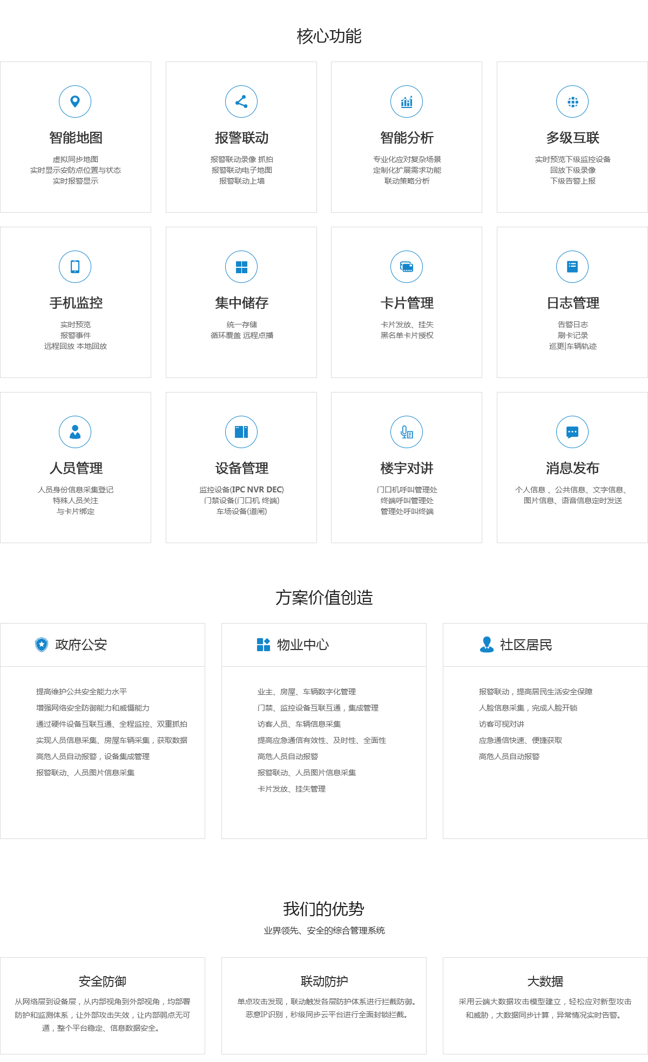Click the 核心功能 section heading
Screen dimensions: 648x1062
click(x=329, y=37)
